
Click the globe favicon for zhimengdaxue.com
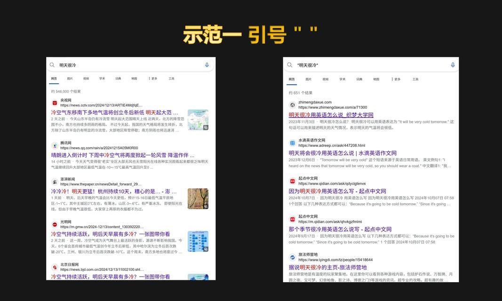pyautogui.click(x=292, y=105)
